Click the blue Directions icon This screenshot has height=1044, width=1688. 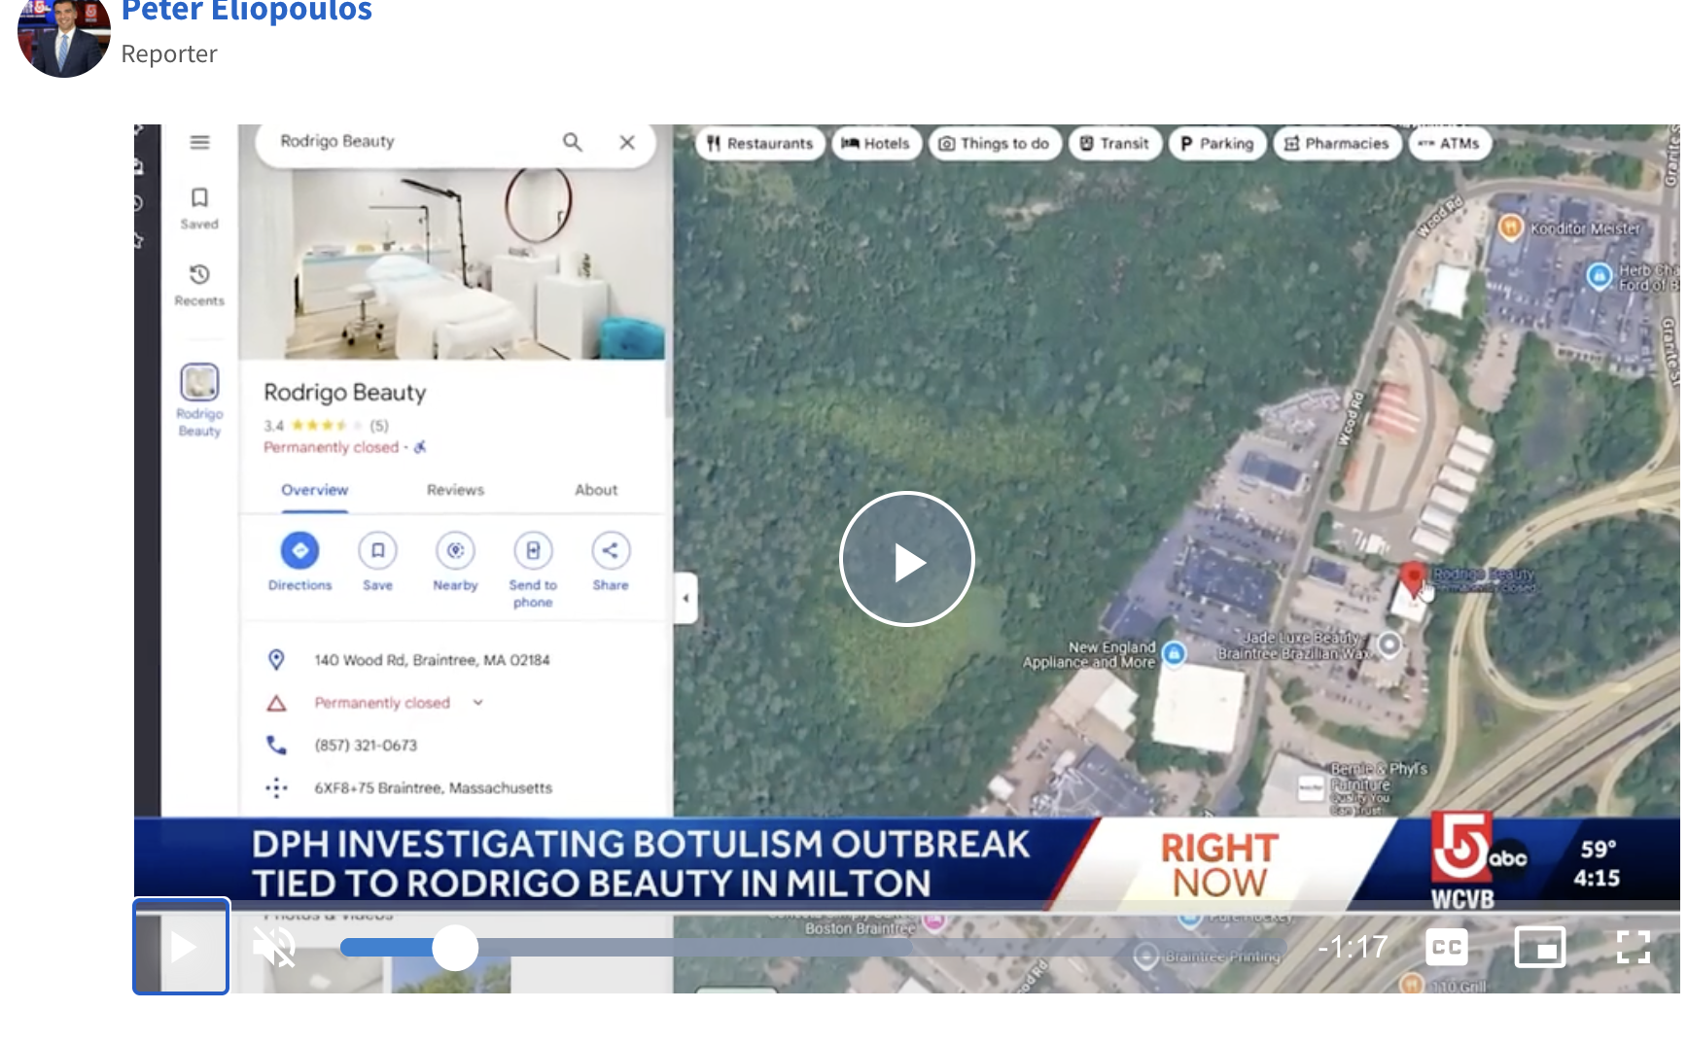[x=299, y=550]
